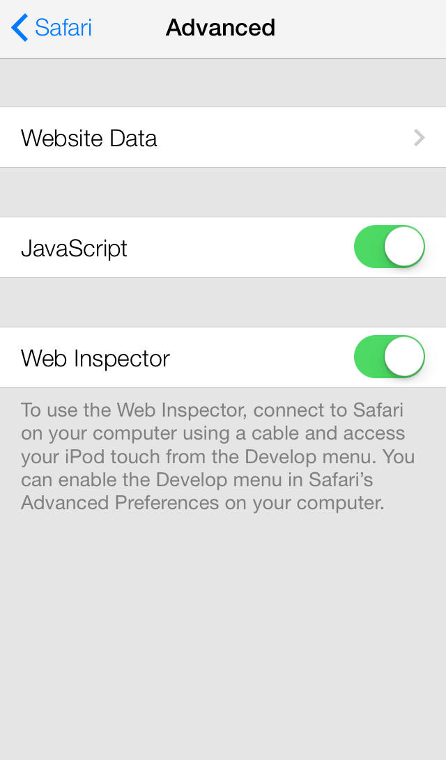
Task: Click the right-facing arrow in Website Data cell
Action: click(418, 137)
